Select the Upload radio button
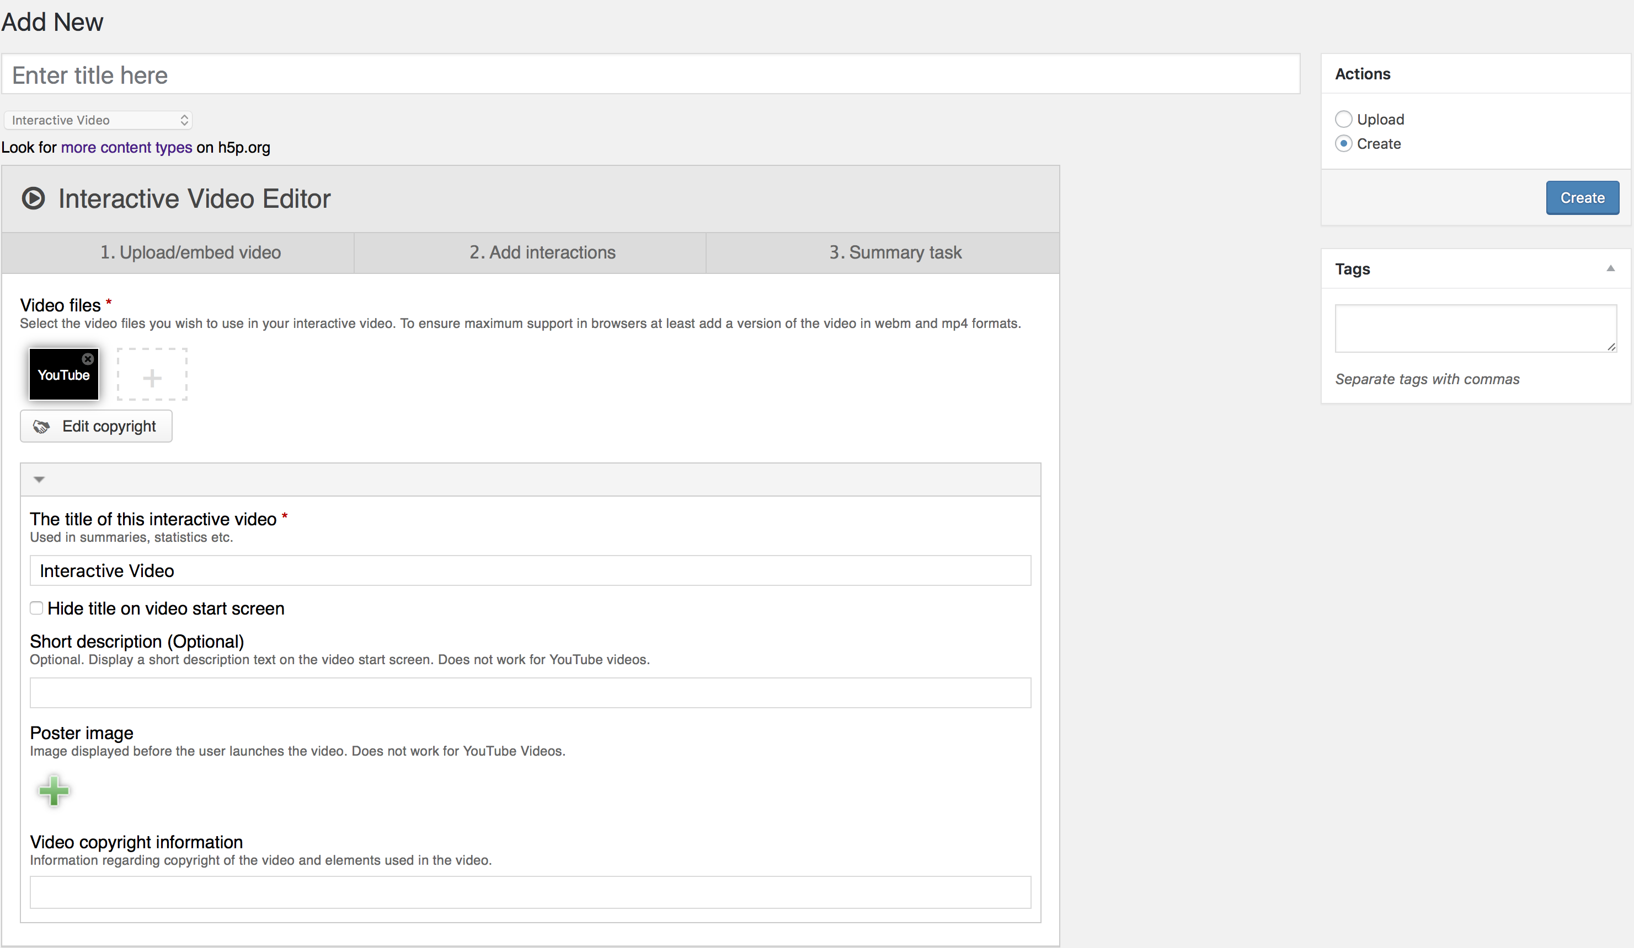The image size is (1634, 948). point(1343,119)
